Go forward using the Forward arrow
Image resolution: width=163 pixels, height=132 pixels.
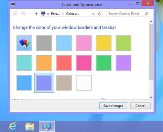coord(23,14)
